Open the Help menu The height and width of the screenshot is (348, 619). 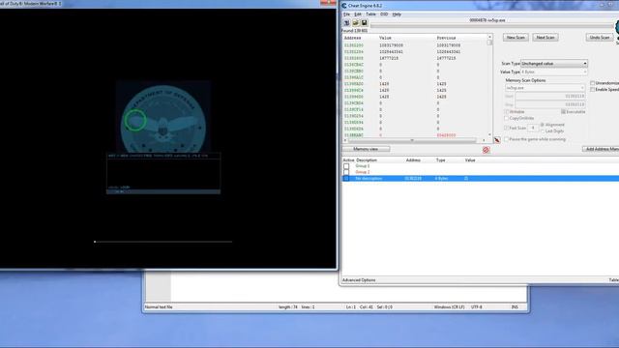[397, 14]
